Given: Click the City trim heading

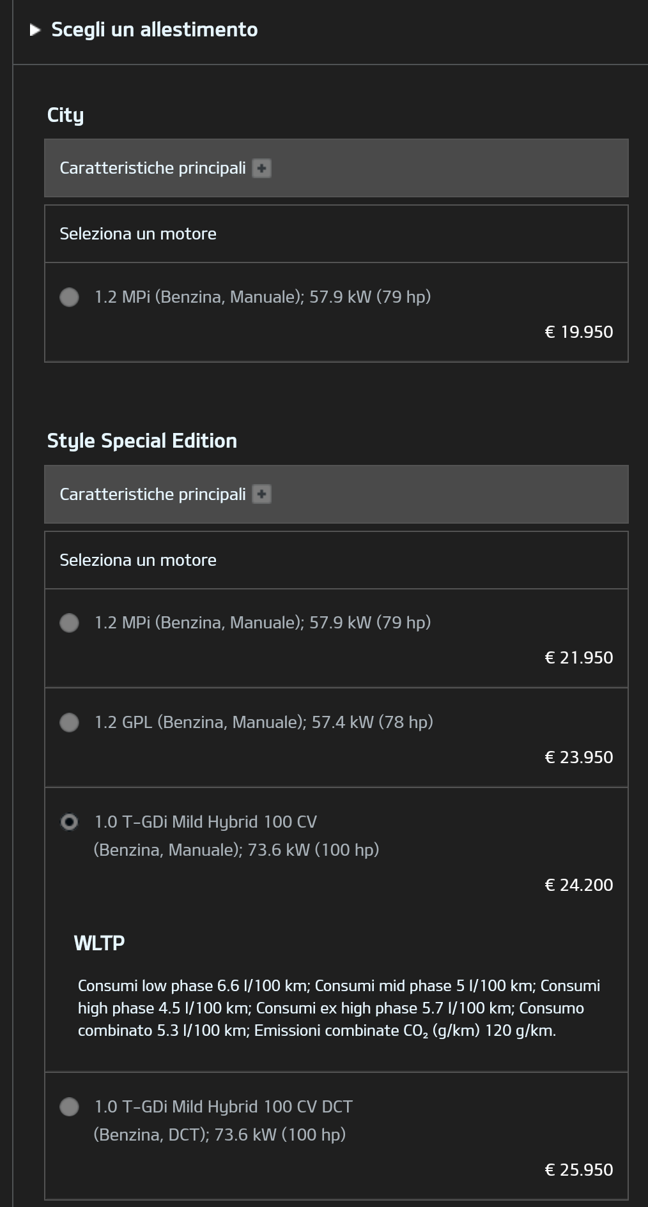Looking at the screenshot, I should click(x=65, y=116).
